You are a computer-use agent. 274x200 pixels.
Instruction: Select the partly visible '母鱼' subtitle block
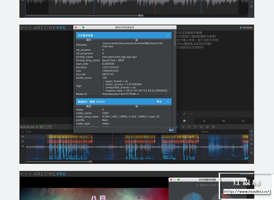(245, 137)
